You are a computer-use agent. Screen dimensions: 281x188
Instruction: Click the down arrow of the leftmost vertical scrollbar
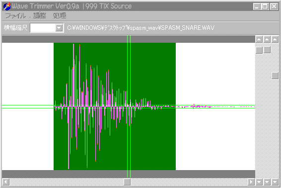pyautogui.click(x=259, y=182)
